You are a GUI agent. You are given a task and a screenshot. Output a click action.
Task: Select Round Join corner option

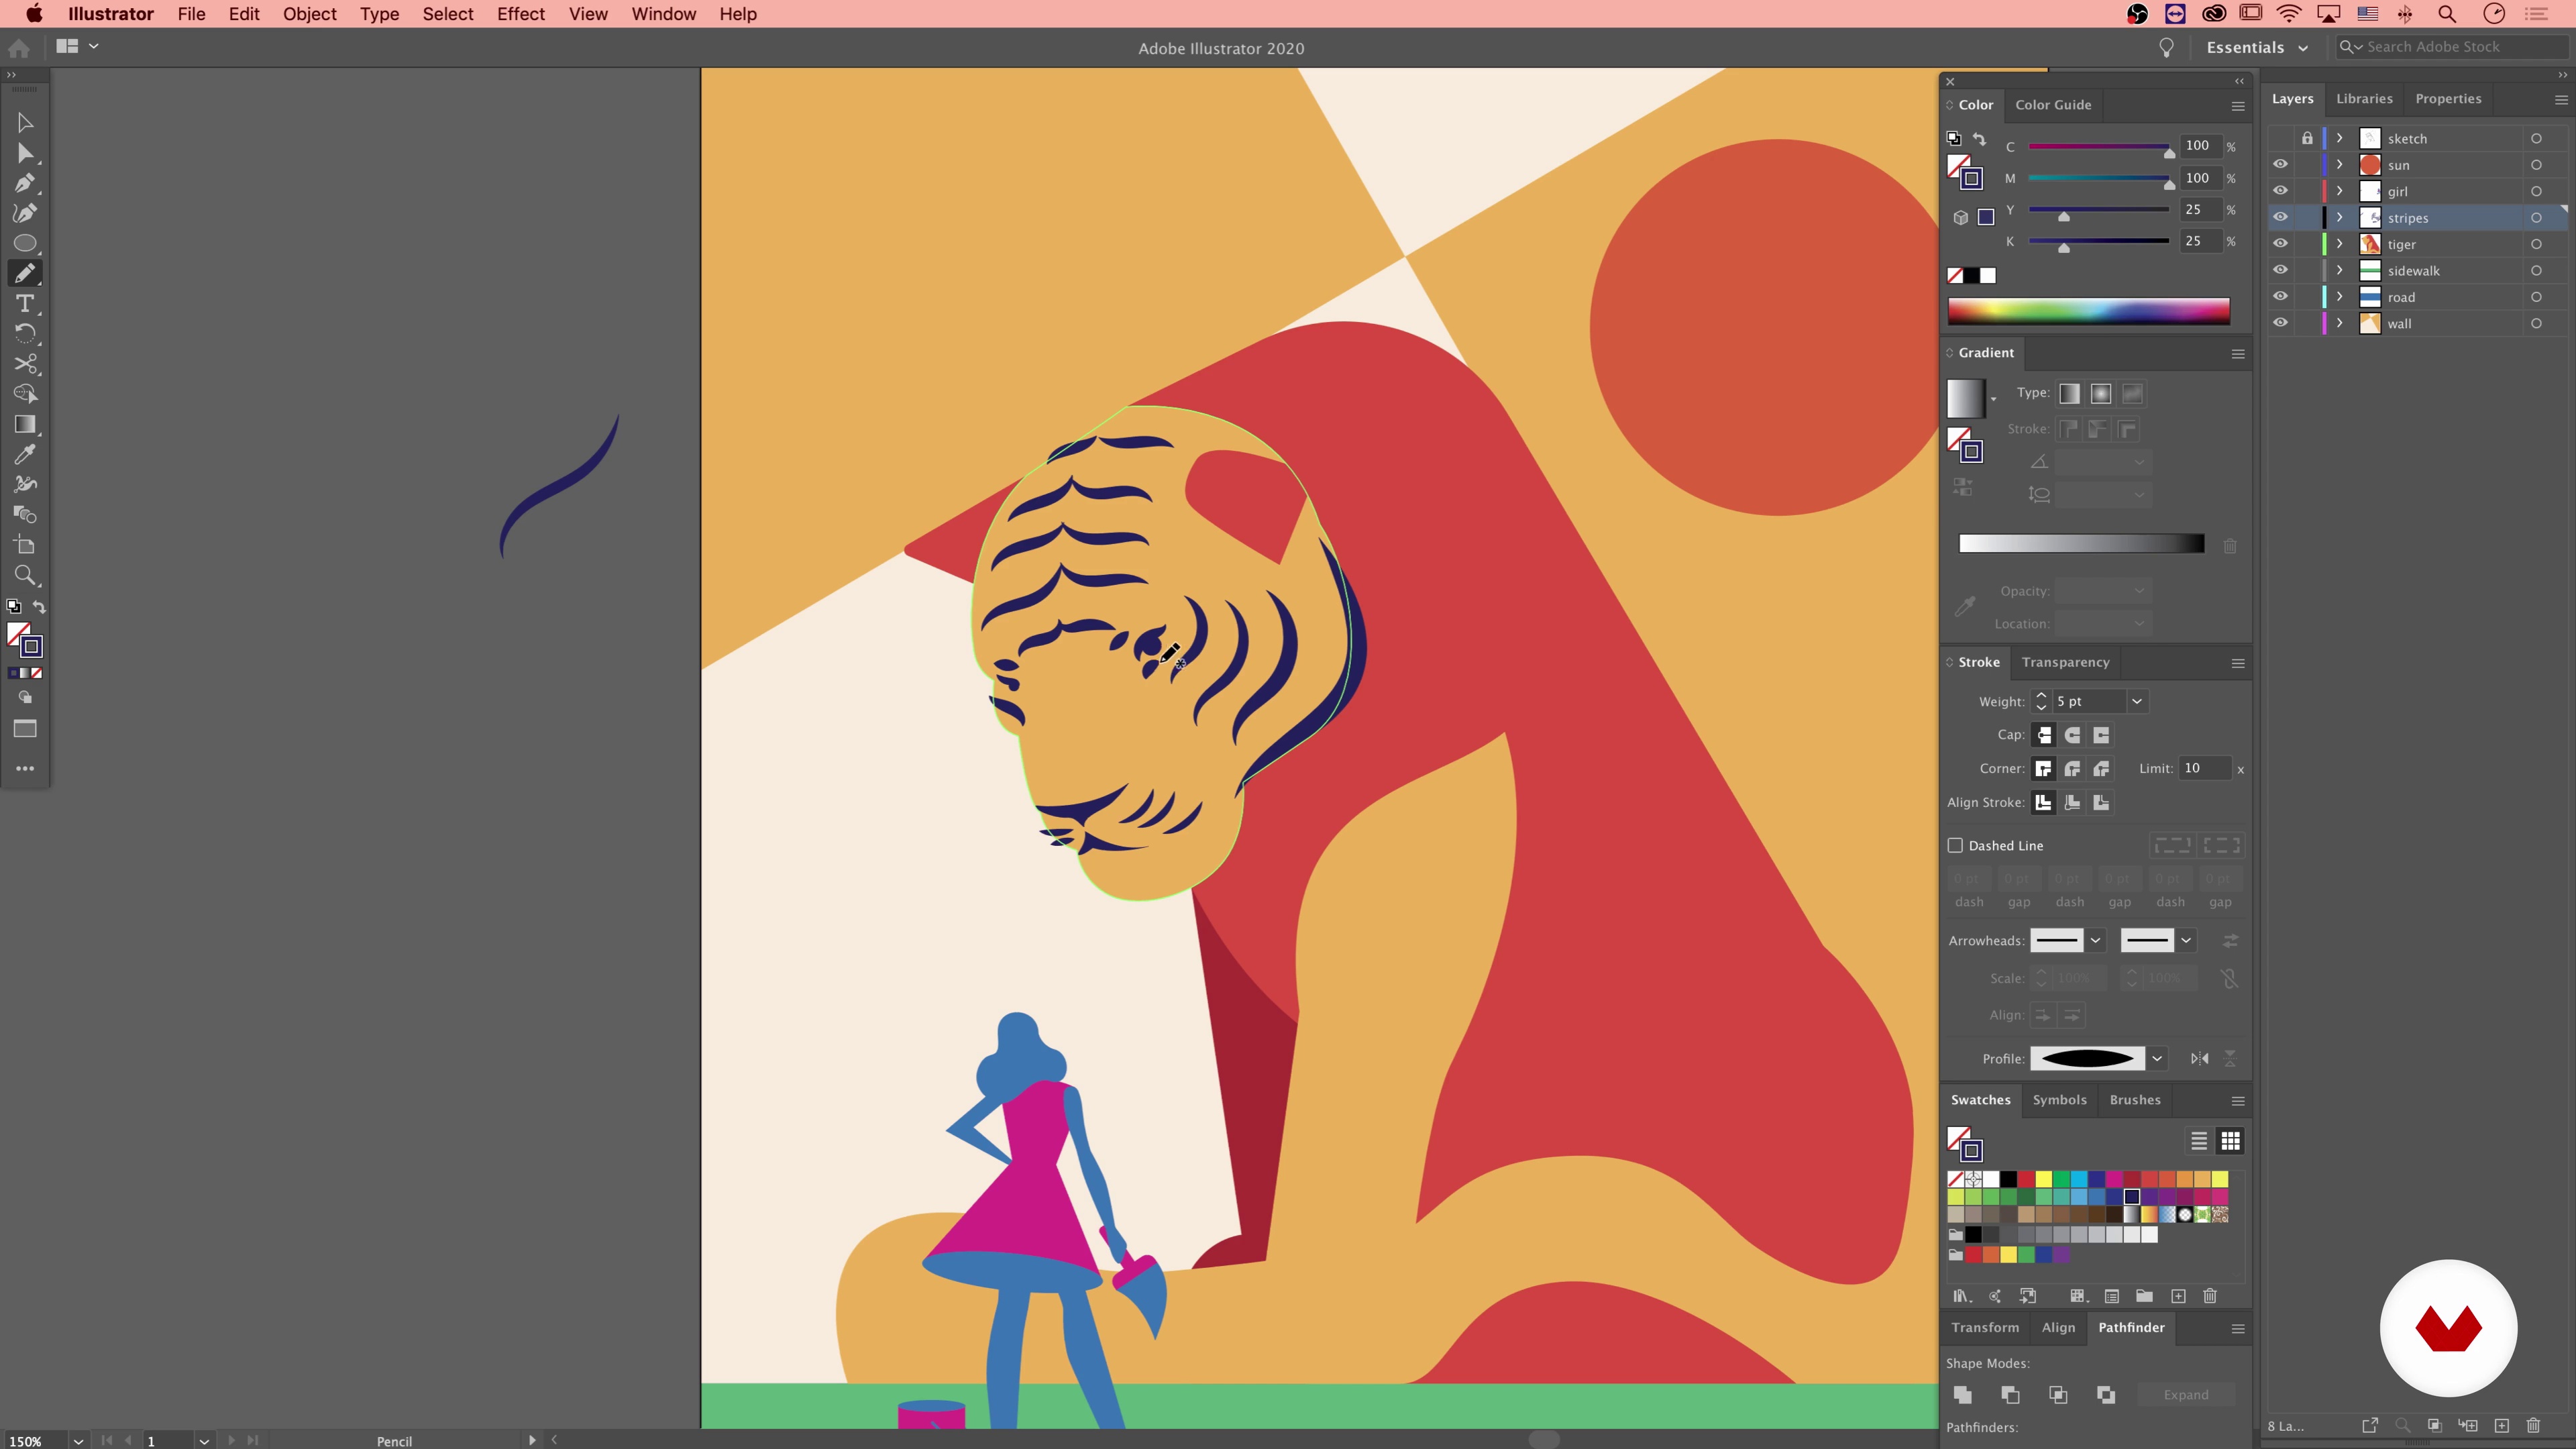(x=2073, y=769)
